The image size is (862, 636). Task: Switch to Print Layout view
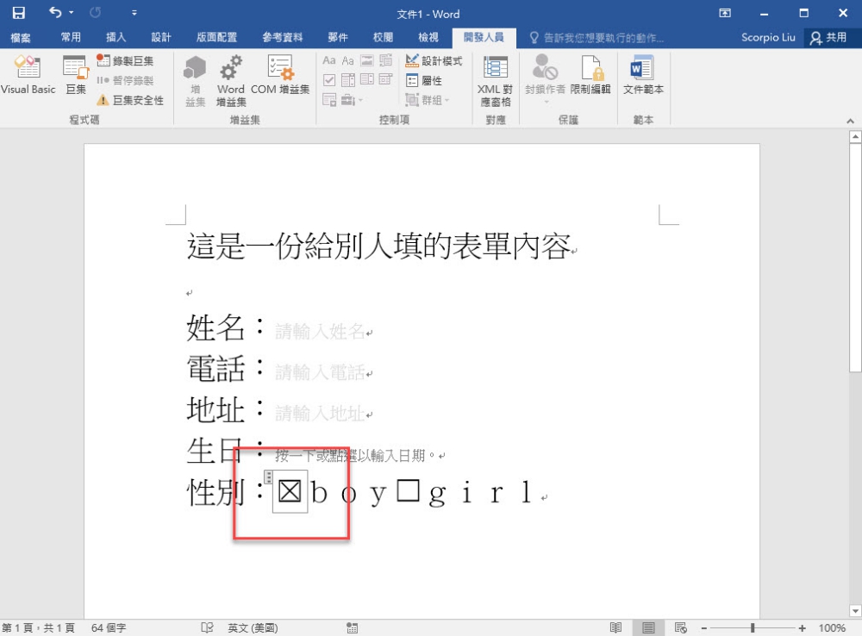coord(648,627)
